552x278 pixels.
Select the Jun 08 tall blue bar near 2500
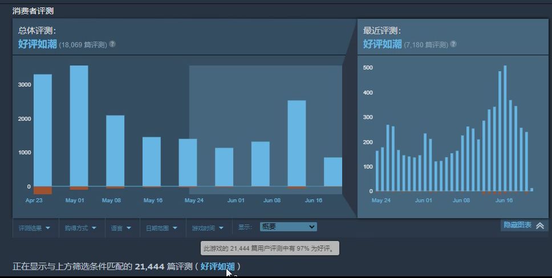(x=297, y=143)
